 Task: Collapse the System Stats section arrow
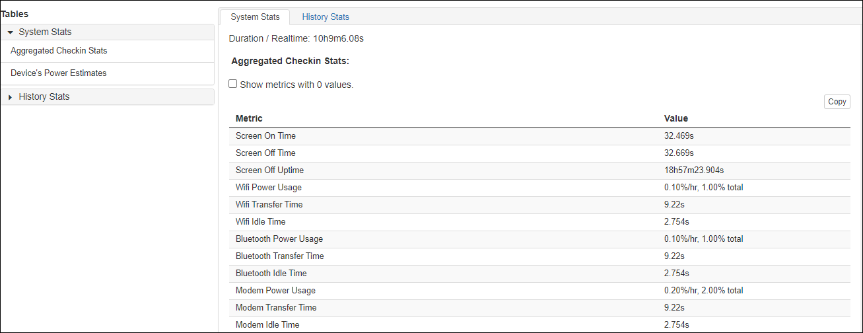(x=11, y=32)
